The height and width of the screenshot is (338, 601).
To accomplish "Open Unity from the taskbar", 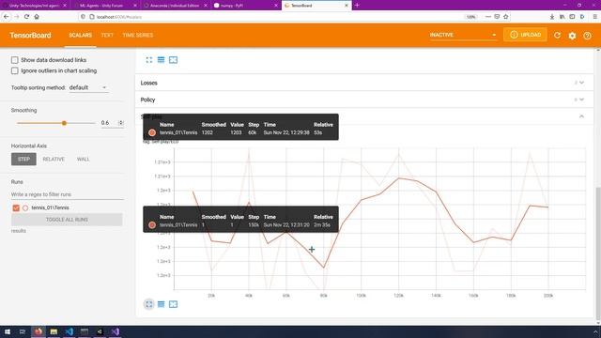I will pos(100,331).
